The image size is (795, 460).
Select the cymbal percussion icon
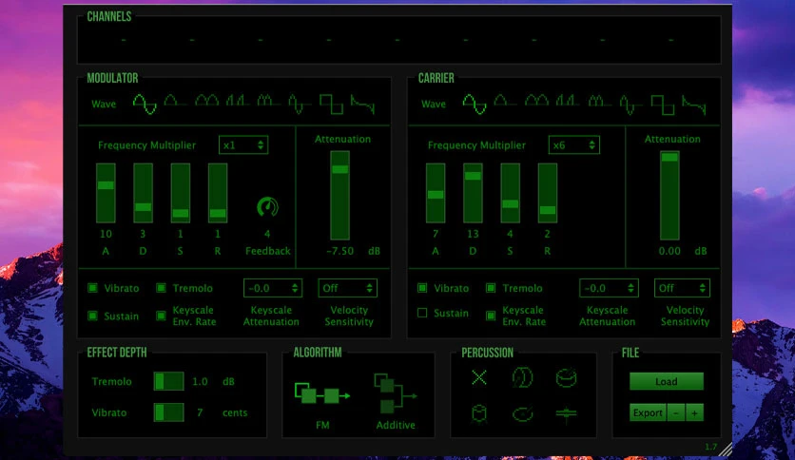523,414
